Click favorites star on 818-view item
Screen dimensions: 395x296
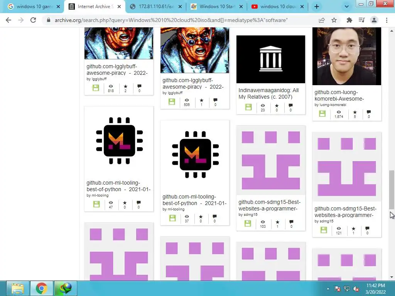click(125, 87)
